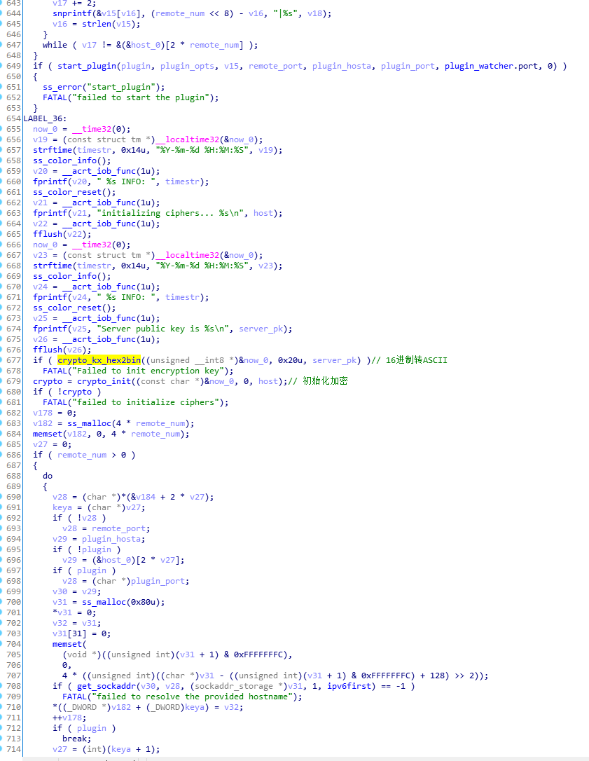This screenshot has height=761, width=589.
Task: Select ss_malloc call on line 683
Action: tap(89, 423)
